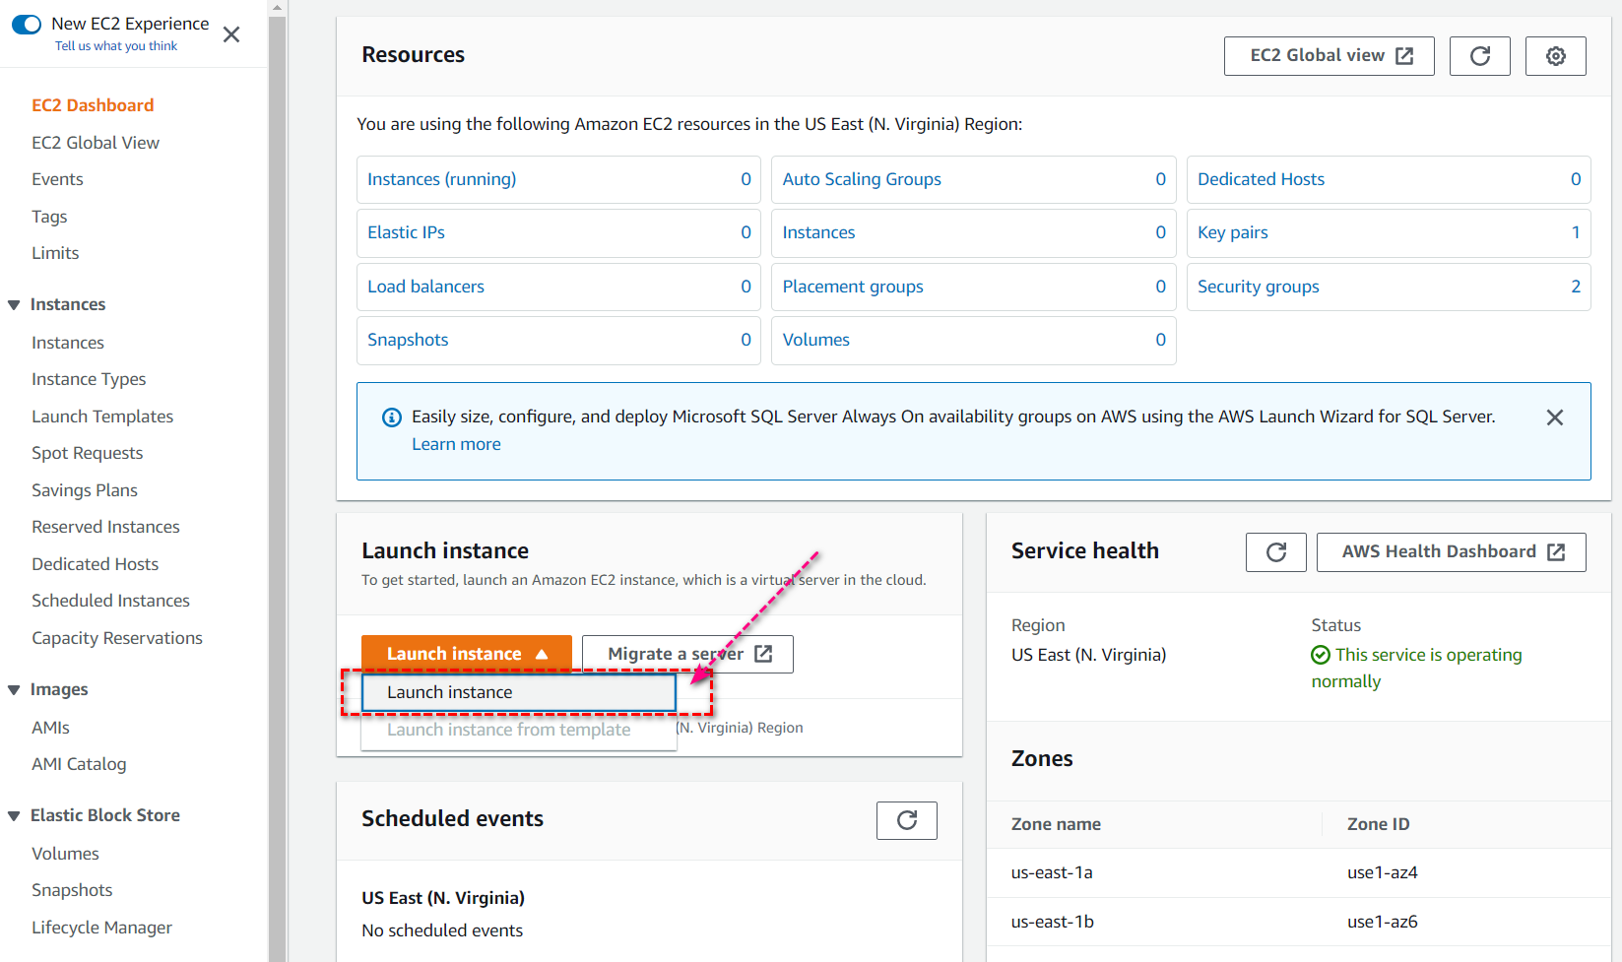Refresh the Scheduled events panel

[x=906, y=820]
